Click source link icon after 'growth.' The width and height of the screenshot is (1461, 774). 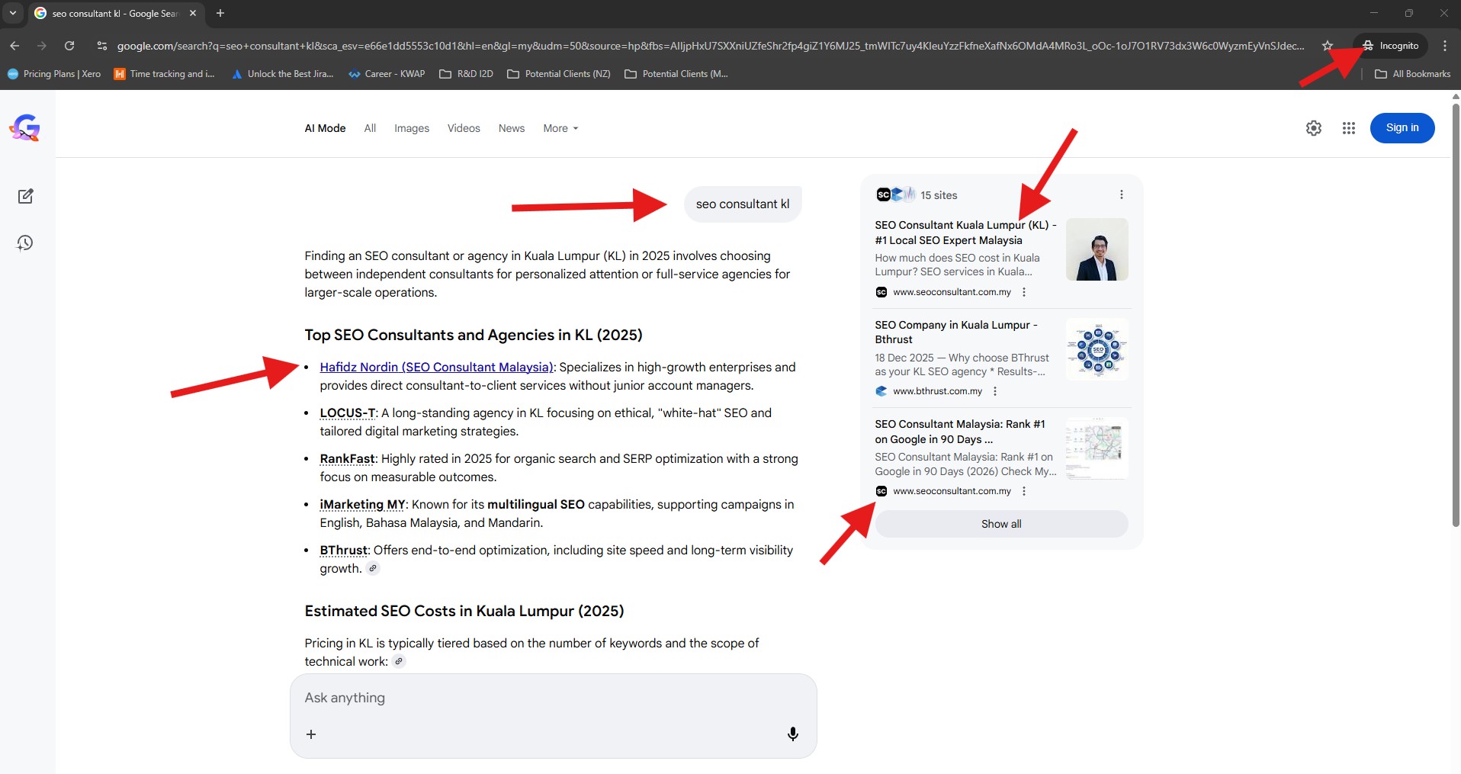[373, 568]
